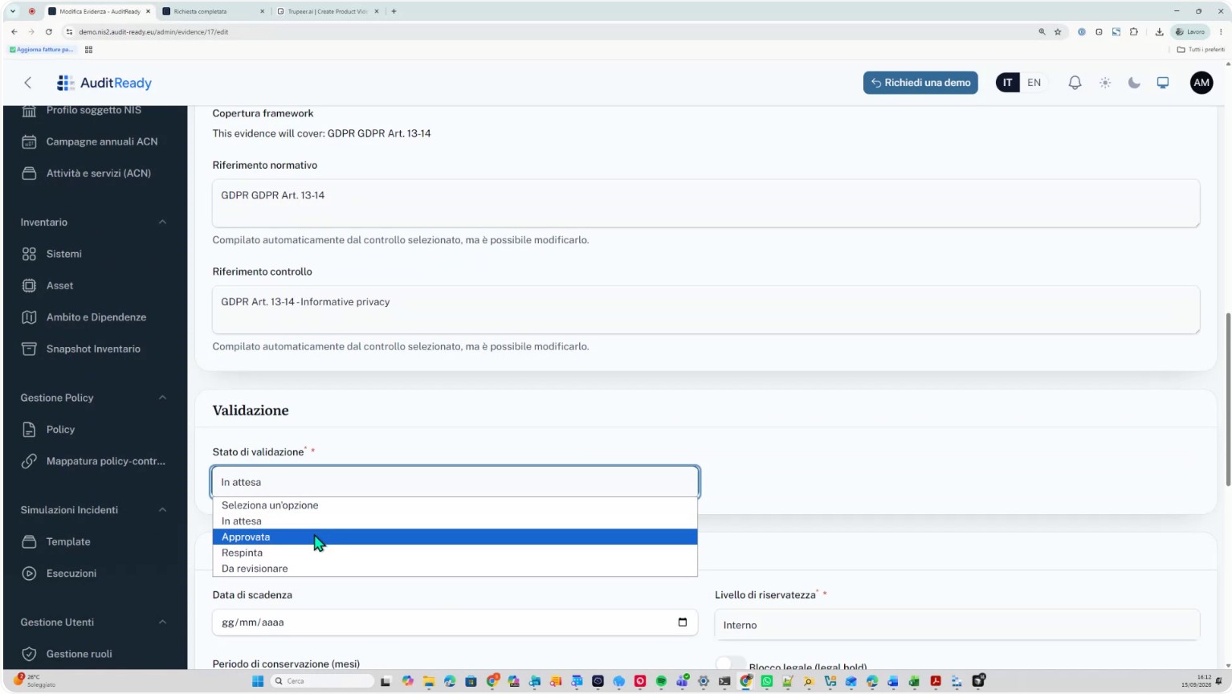The image size is (1232, 694).
Task: Click Riferimento controllo text field
Action: 706,310
